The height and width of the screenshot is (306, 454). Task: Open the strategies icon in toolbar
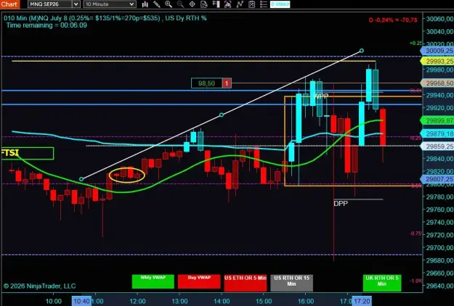point(240,4)
